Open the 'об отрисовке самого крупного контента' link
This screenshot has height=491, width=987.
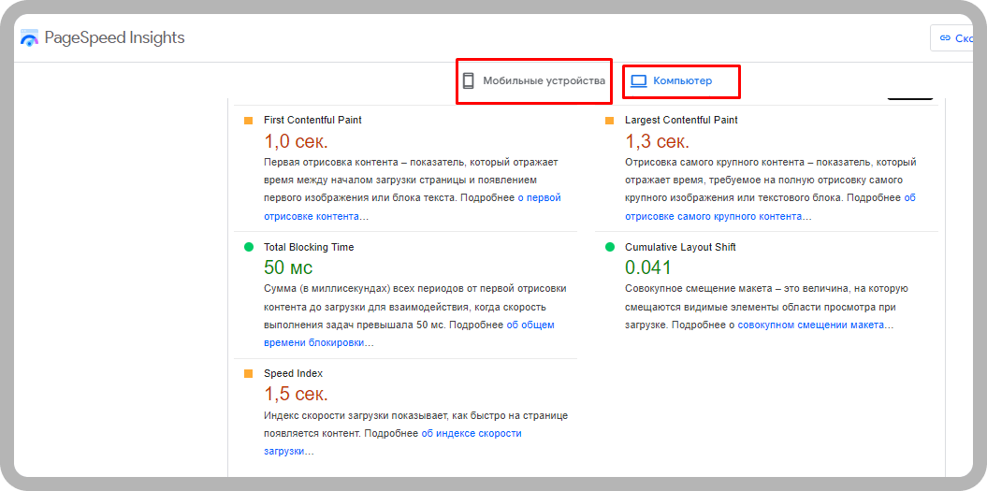[x=771, y=207]
